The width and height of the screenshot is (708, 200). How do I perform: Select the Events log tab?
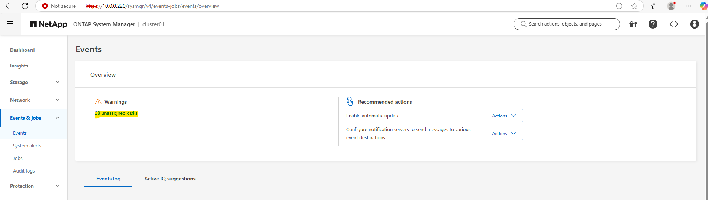(x=108, y=179)
